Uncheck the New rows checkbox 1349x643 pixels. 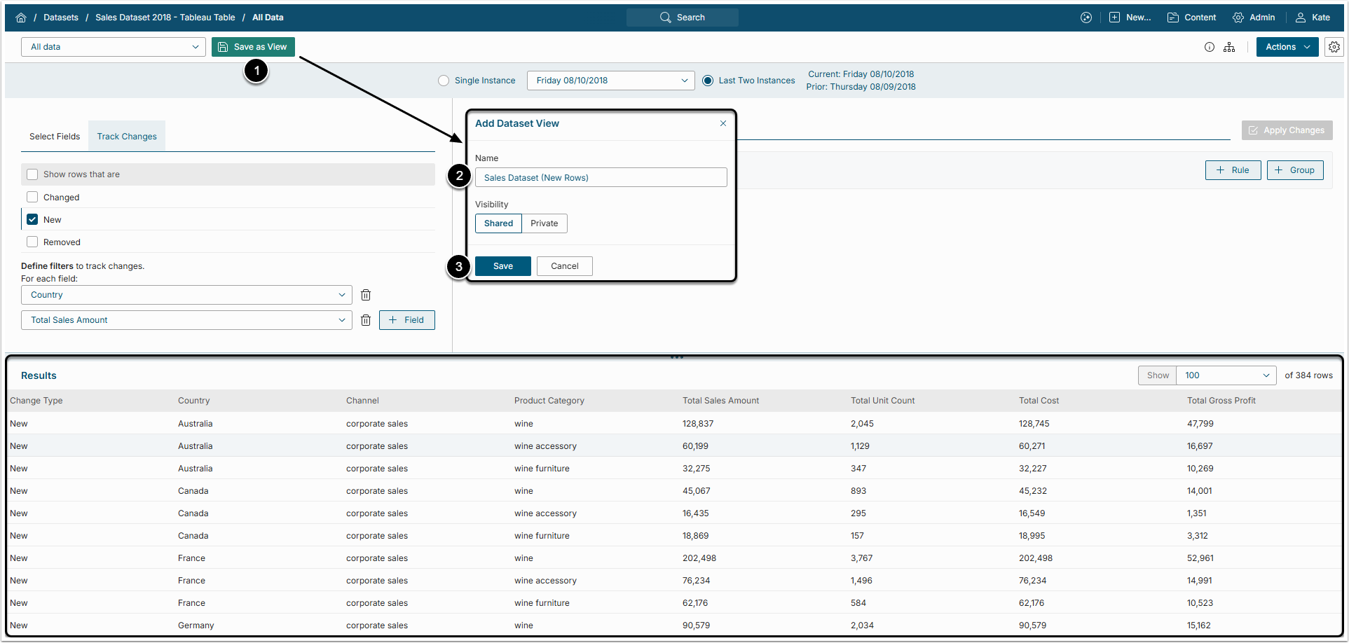[x=32, y=220]
